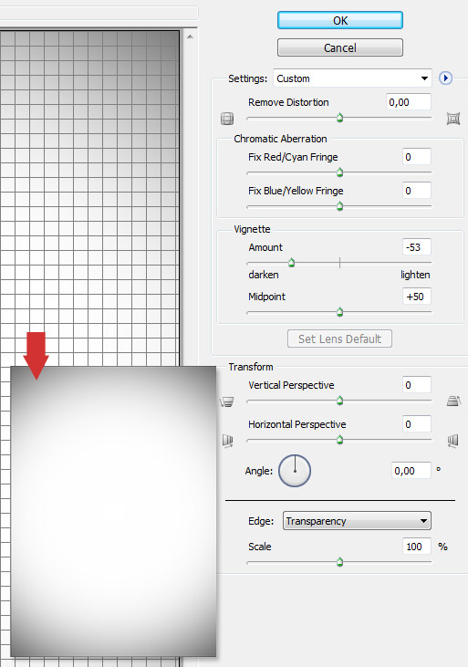Click the Cancel button
The width and height of the screenshot is (468, 667).
340,47
